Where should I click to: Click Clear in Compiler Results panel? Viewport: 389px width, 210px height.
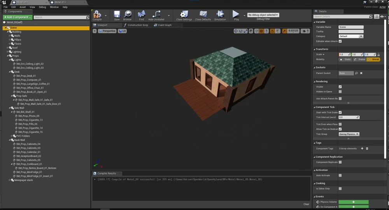[x=306, y=204]
